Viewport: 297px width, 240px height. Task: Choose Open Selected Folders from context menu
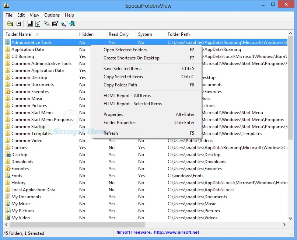pyautogui.click(x=146, y=50)
